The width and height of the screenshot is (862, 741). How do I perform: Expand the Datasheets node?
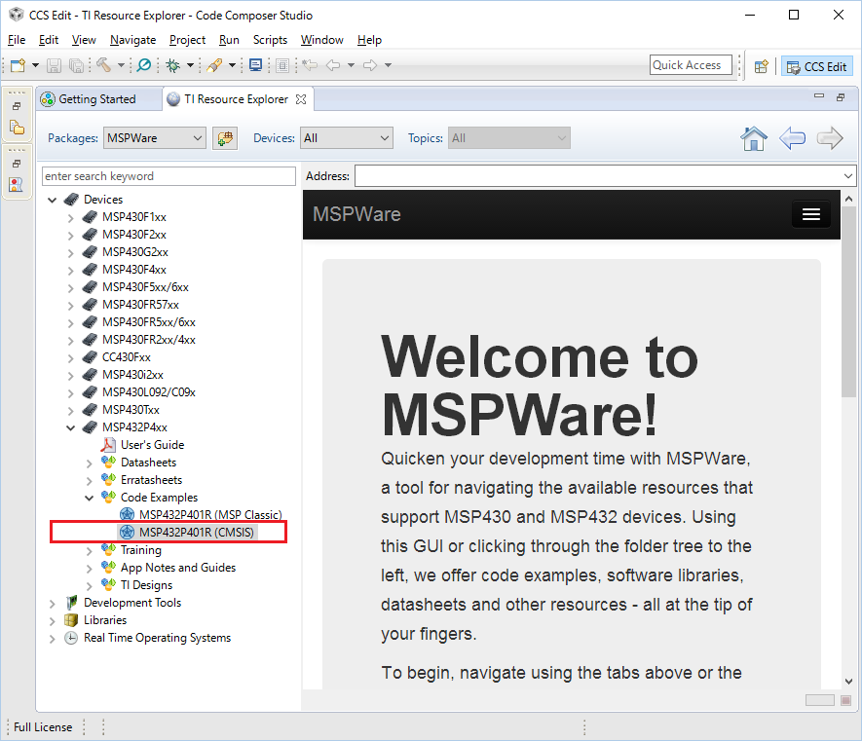(x=89, y=463)
